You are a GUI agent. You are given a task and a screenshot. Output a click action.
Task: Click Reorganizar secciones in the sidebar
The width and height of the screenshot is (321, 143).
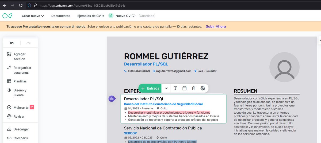[x=20, y=70]
